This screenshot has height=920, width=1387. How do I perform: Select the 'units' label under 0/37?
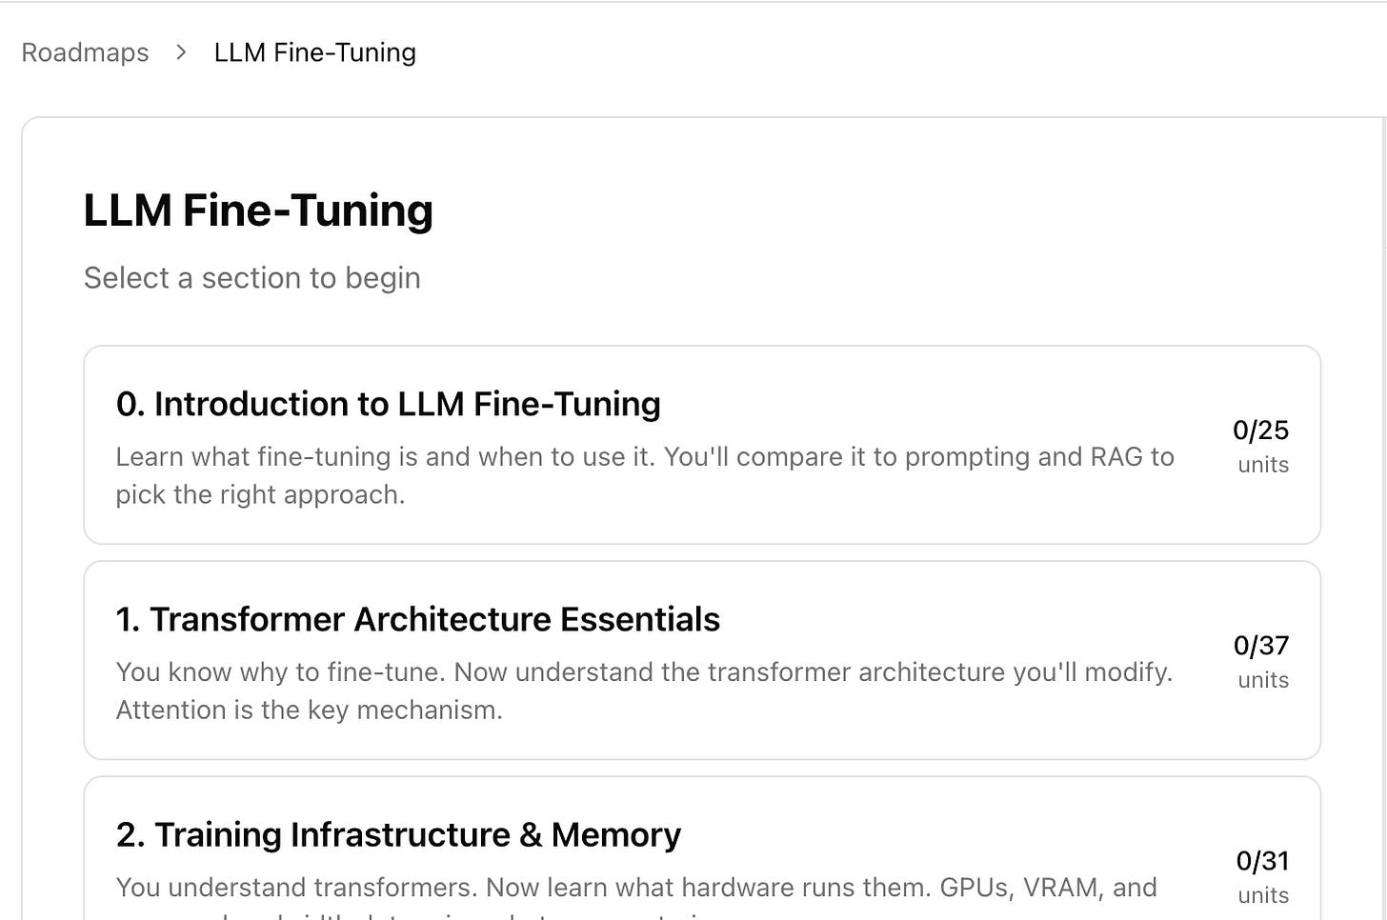point(1263,680)
